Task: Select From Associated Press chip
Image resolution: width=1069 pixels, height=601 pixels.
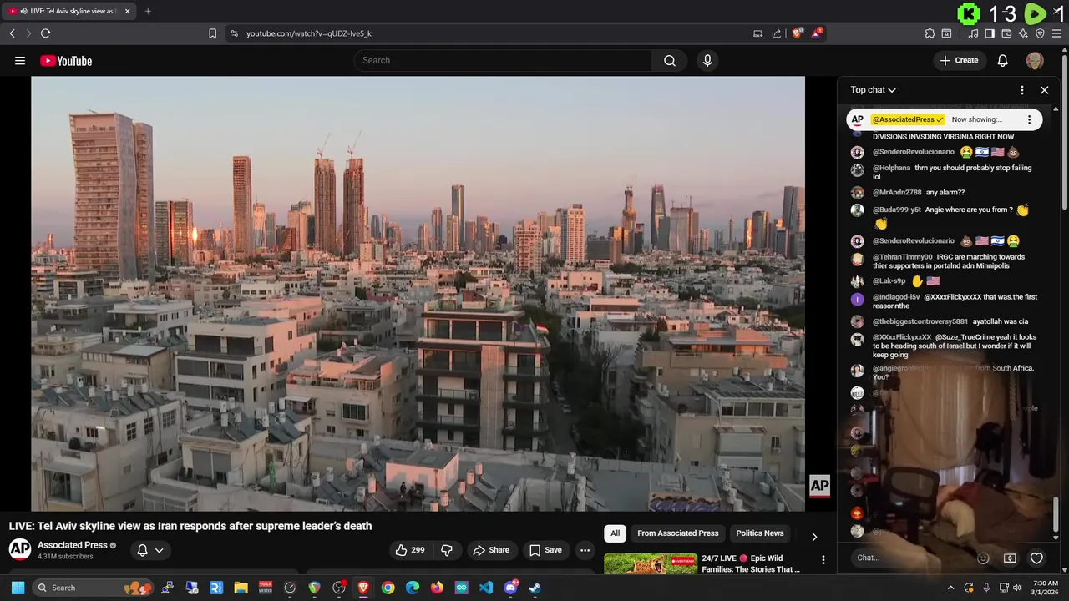Action: click(x=677, y=533)
